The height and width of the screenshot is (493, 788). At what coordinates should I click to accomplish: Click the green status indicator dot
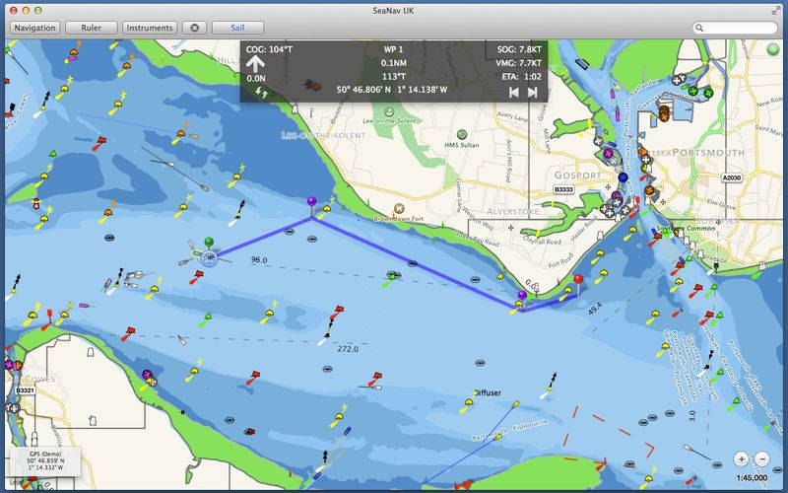[x=773, y=50]
